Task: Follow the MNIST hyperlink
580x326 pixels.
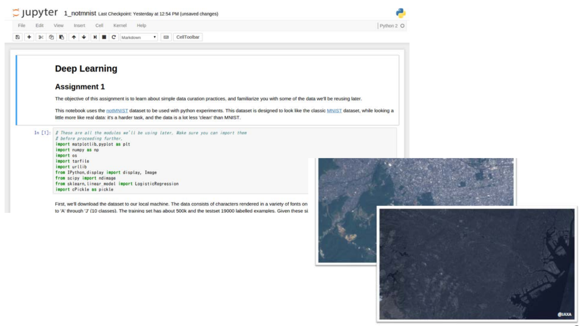Action: (x=334, y=111)
